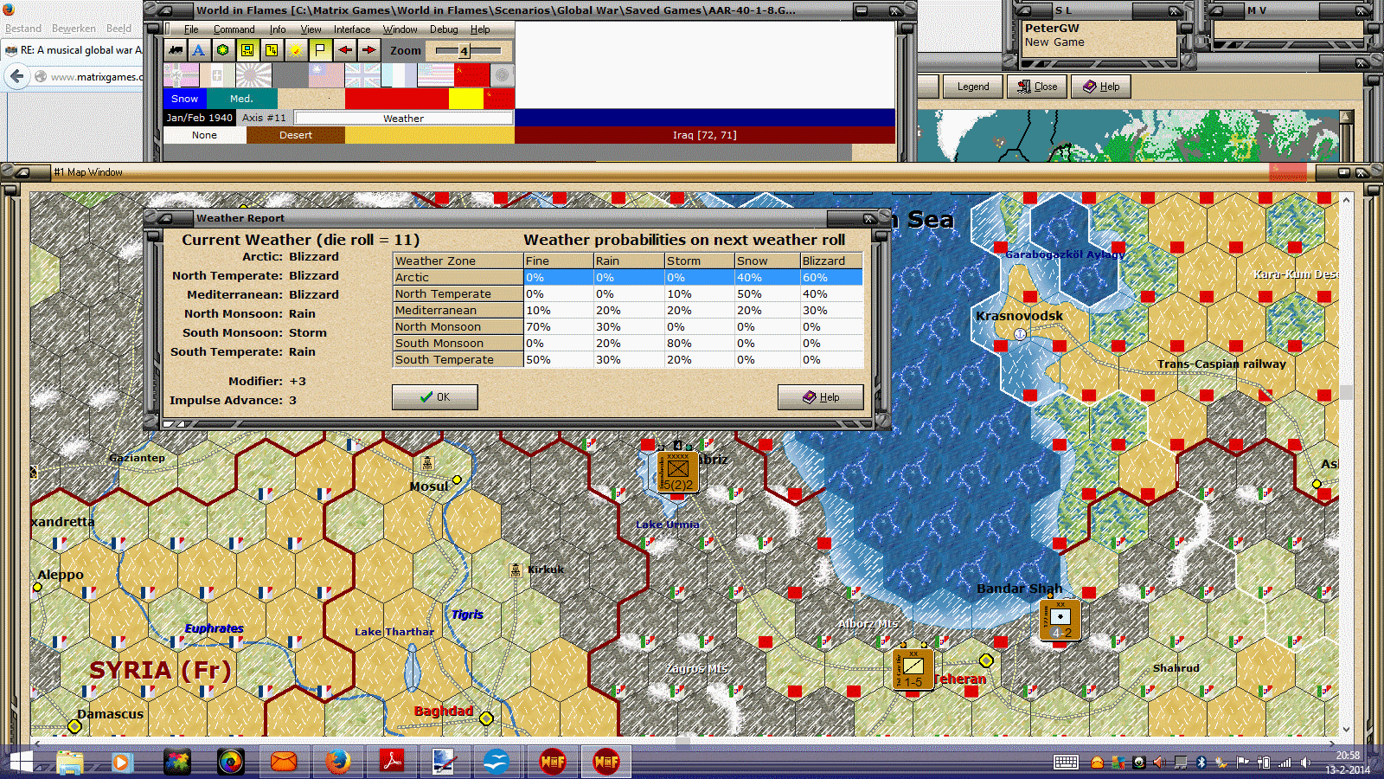Open File Explorer from the taskbar
1384x779 pixels.
tap(70, 762)
